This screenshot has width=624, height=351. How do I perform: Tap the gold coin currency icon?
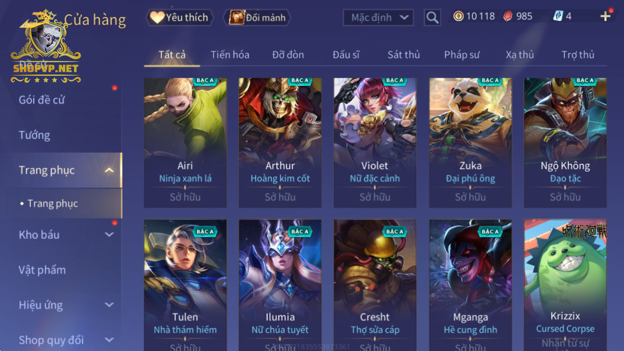point(458,17)
